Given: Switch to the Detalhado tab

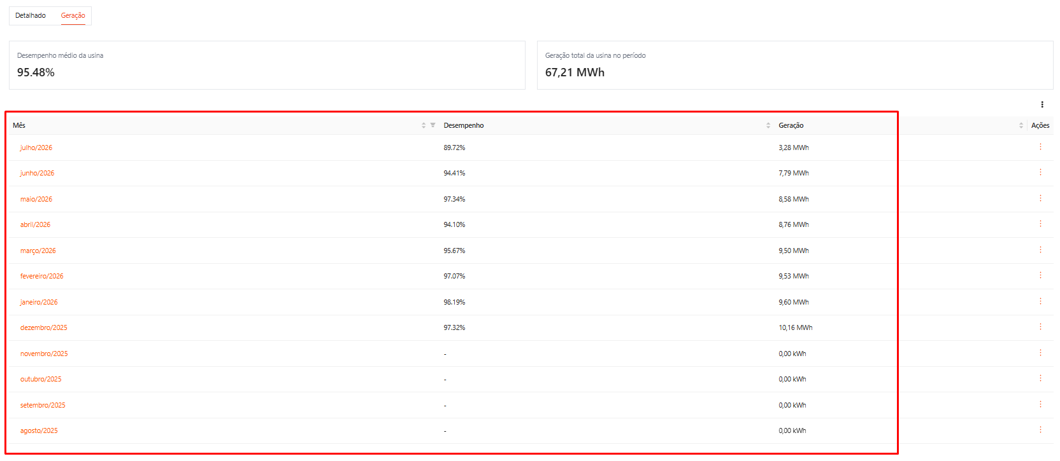Looking at the screenshot, I should (31, 15).
